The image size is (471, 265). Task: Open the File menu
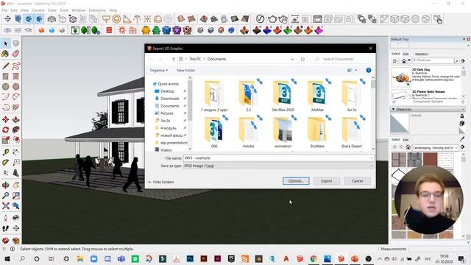click(4, 10)
